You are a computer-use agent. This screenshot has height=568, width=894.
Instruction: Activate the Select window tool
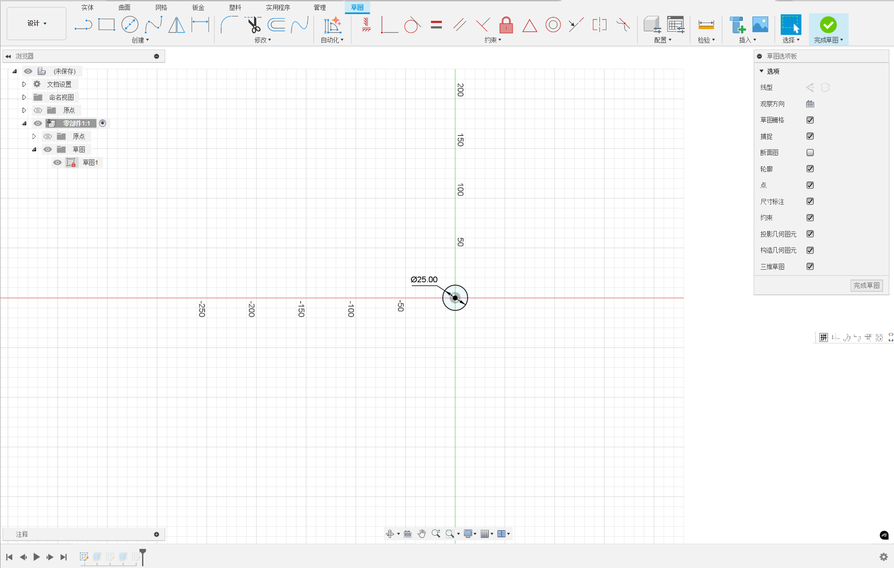[x=791, y=25]
